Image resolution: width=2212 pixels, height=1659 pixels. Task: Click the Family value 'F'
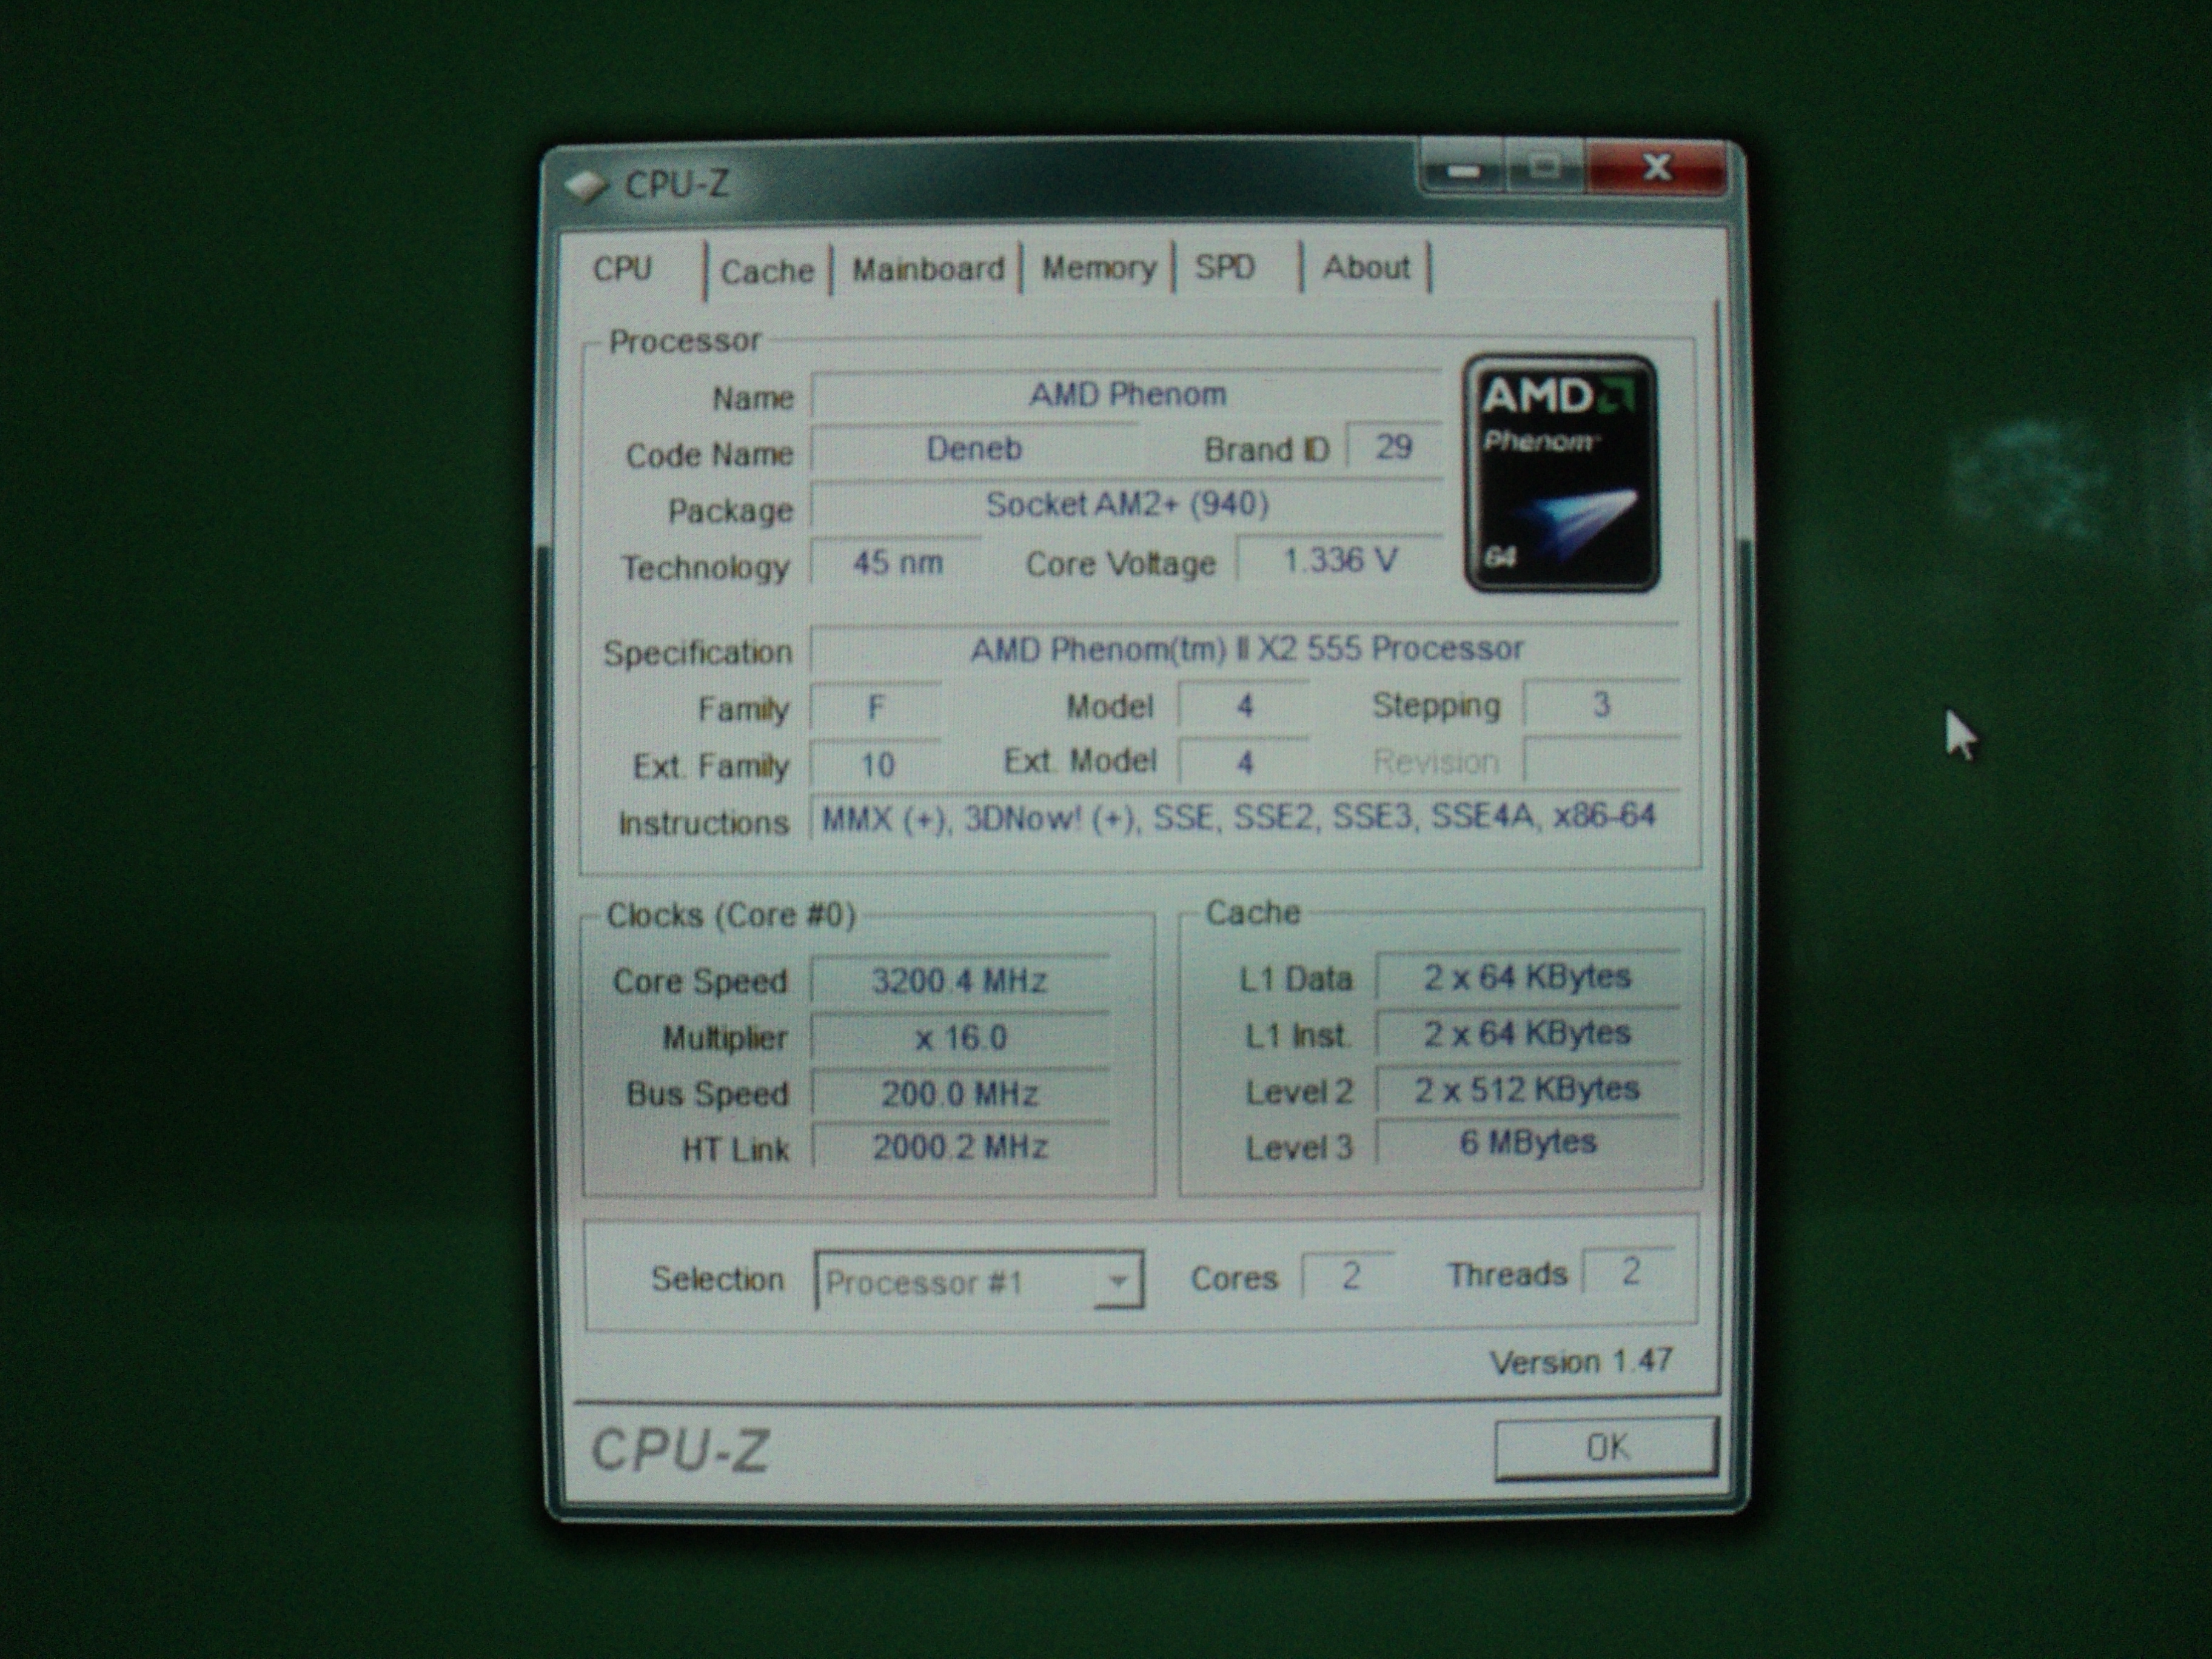tap(876, 708)
